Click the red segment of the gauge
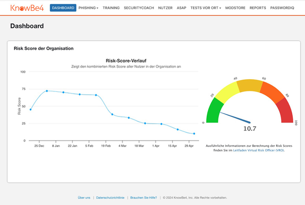The width and height of the screenshot is (305, 205). (287, 111)
